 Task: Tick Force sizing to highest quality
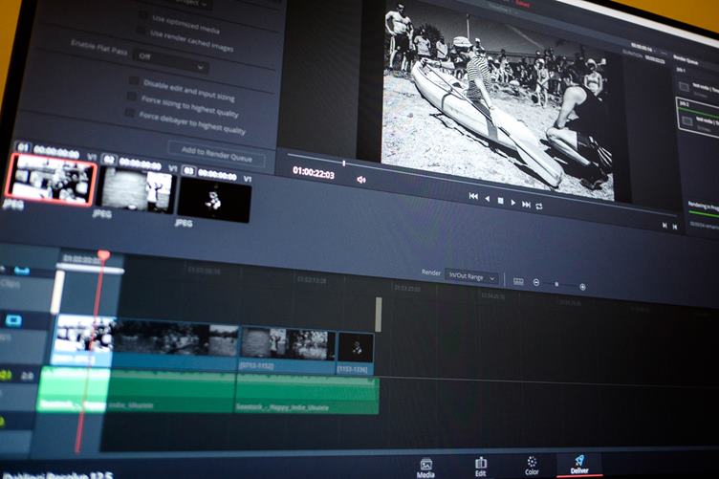[132, 97]
